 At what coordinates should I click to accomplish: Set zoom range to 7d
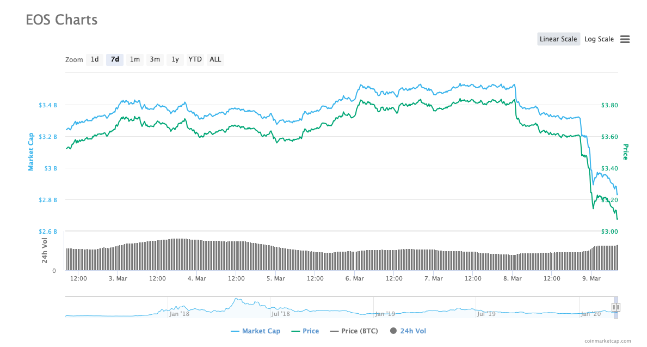[115, 59]
